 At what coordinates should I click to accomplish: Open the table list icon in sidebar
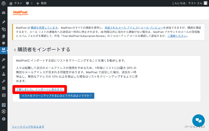pyautogui.click(x=4, y=95)
